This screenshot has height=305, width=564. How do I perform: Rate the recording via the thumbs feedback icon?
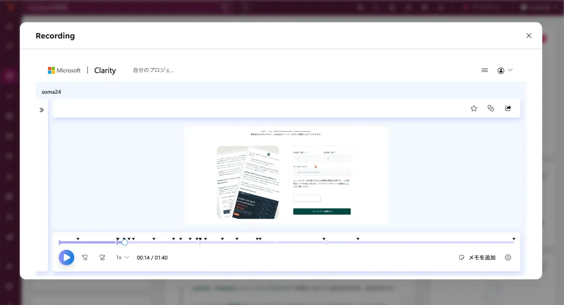491,108
